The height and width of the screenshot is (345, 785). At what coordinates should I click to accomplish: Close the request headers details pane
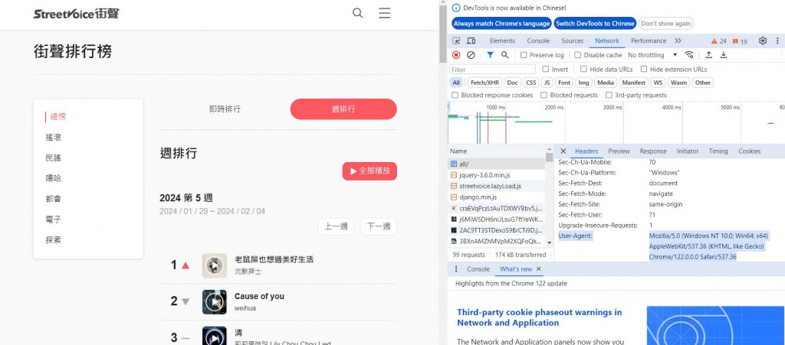[x=563, y=151]
